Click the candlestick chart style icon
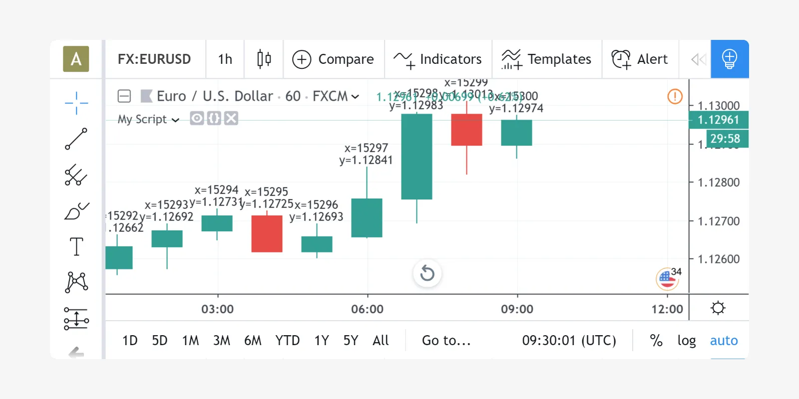799x399 pixels. click(264, 59)
